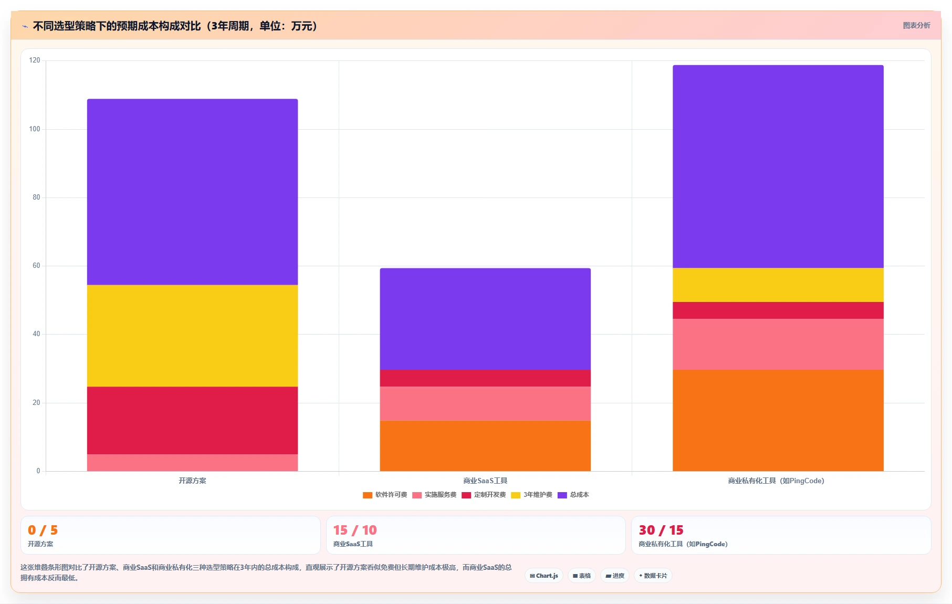Click 商业SaaS工具 pink 实施服务费 segment

pyautogui.click(x=485, y=404)
